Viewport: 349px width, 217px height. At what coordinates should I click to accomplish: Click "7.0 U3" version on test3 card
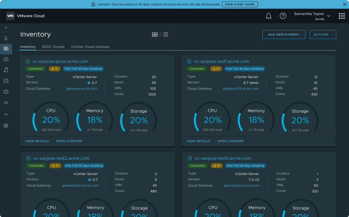(x=254, y=180)
